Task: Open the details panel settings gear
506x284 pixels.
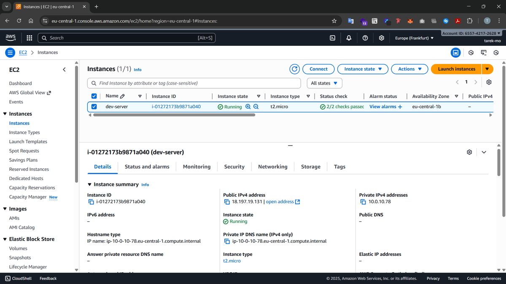Action: [469, 152]
